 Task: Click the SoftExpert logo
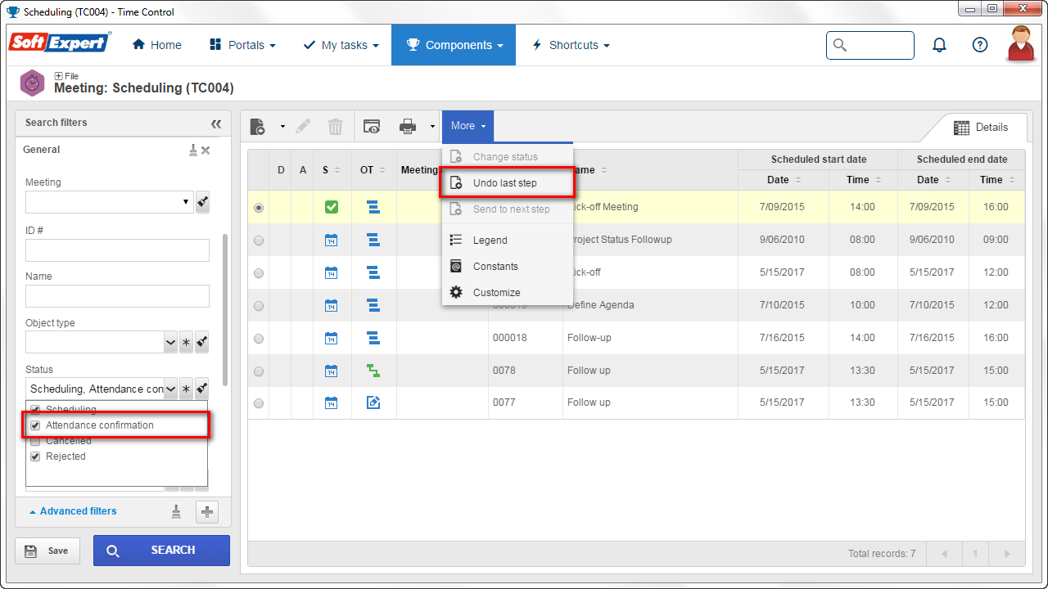(x=60, y=42)
